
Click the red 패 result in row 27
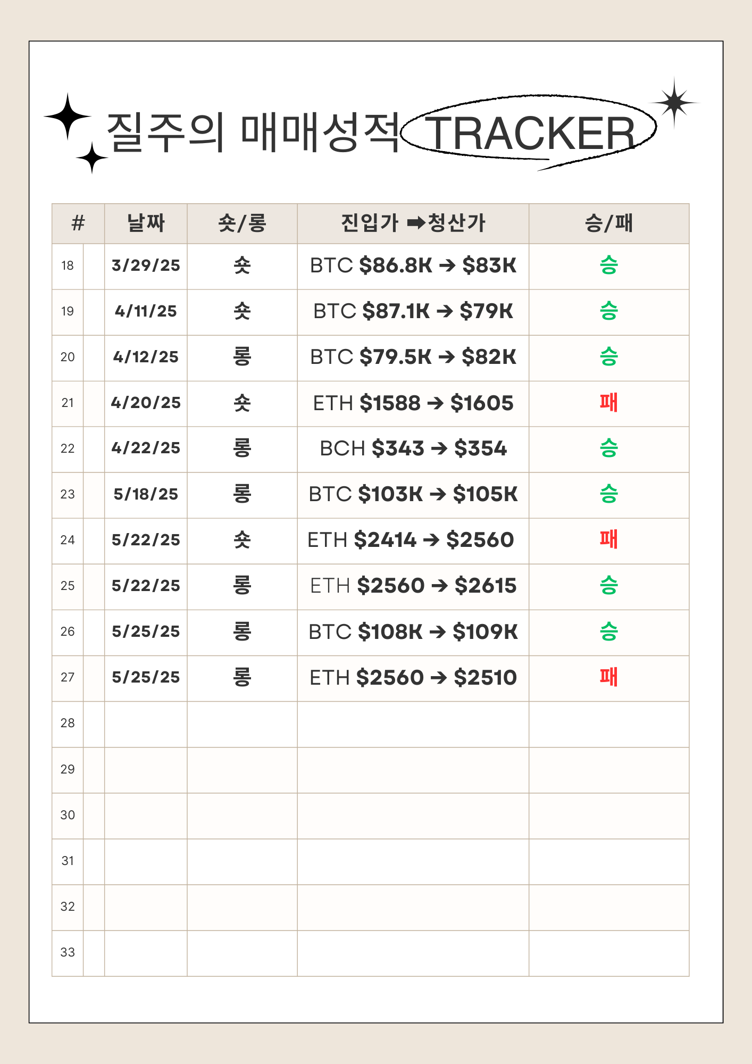coord(608,677)
